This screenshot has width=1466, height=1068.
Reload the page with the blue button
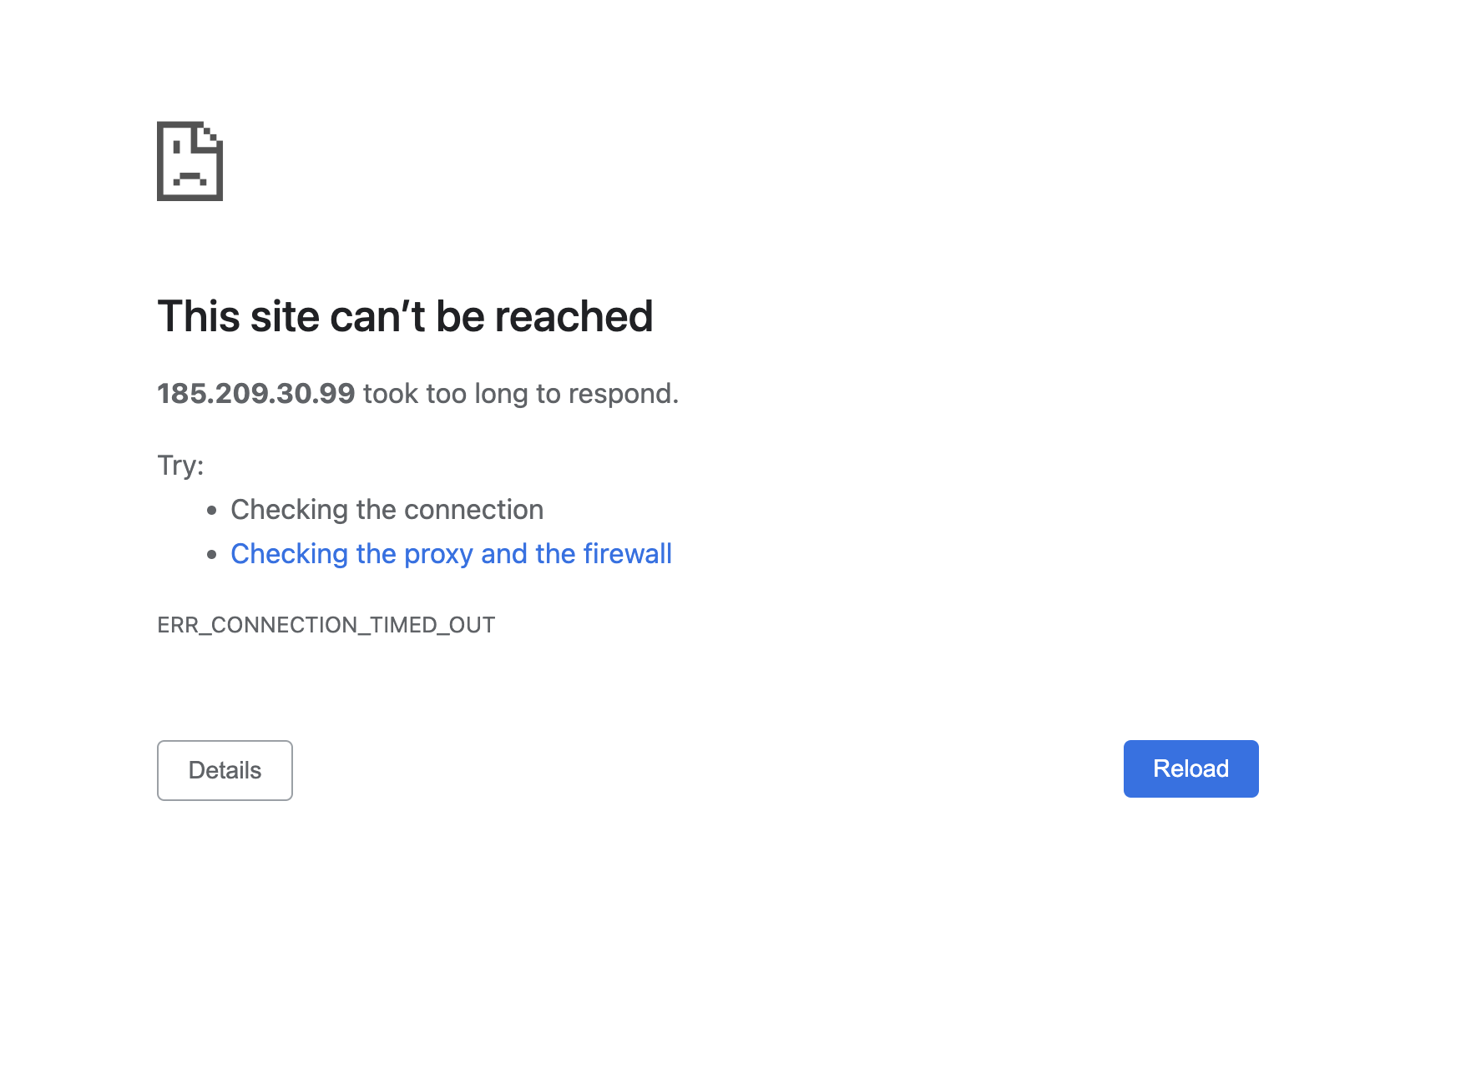coord(1190,768)
